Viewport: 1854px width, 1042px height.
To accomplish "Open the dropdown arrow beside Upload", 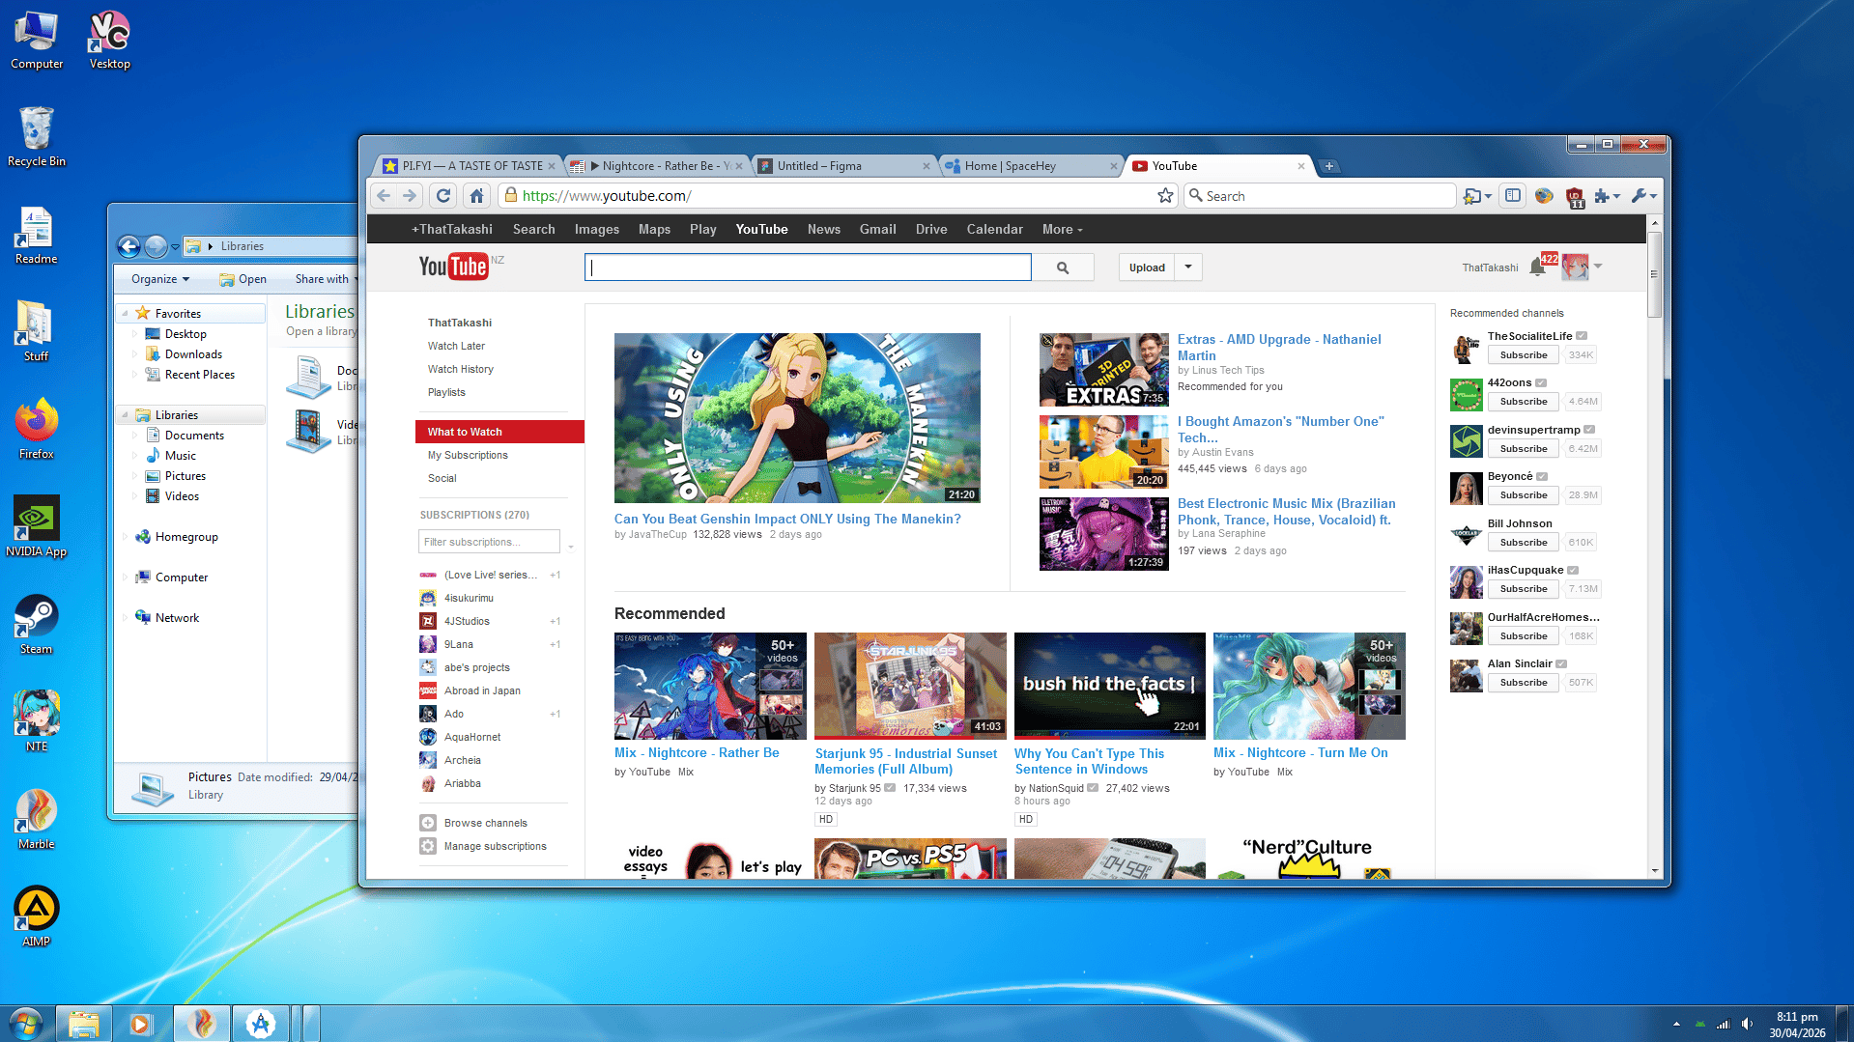I will (x=1188, y=268).
